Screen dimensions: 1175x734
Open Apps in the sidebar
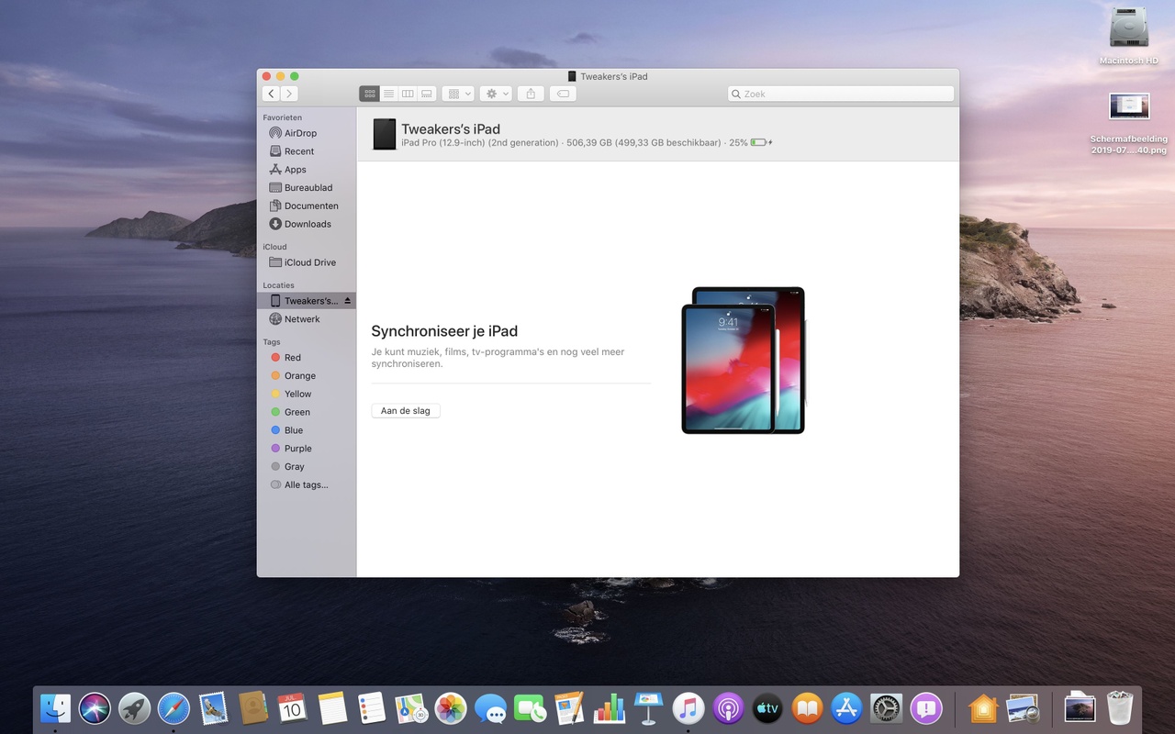click(x=307, y=170)
